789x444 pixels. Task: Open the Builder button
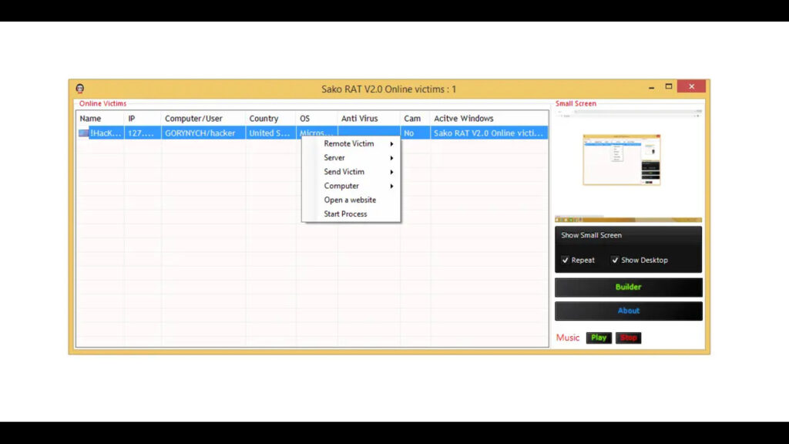click(629, 287)
